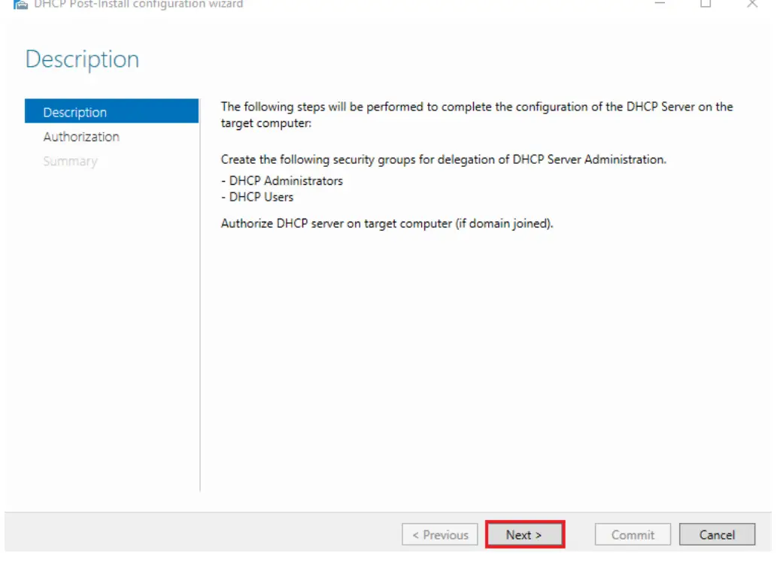
Task: Click the Next button
Action: pyautogui.click(x=524, y=535)
